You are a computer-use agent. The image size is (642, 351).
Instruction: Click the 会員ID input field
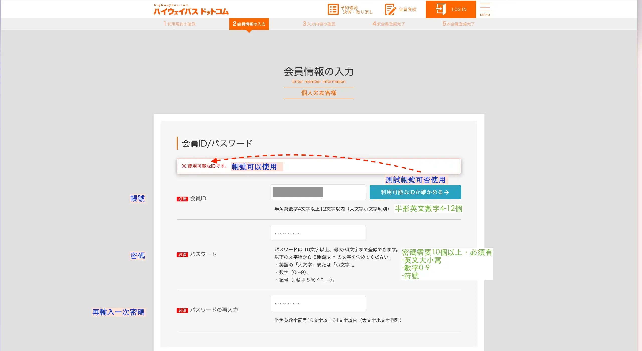click(318, 192)
